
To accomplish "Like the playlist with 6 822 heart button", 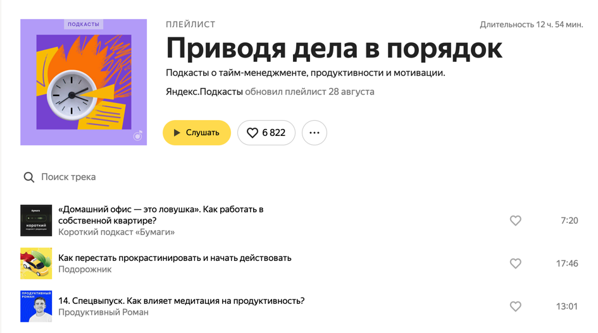I will coord(266,133).
